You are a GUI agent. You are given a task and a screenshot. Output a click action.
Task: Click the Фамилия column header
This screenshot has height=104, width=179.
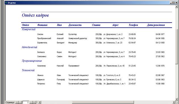point(42,25)
